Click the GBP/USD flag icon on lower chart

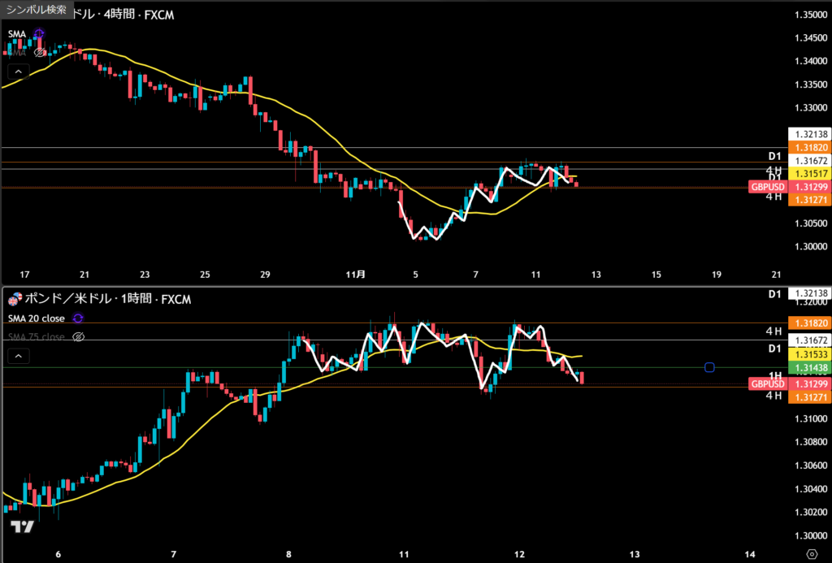point(12,300)
